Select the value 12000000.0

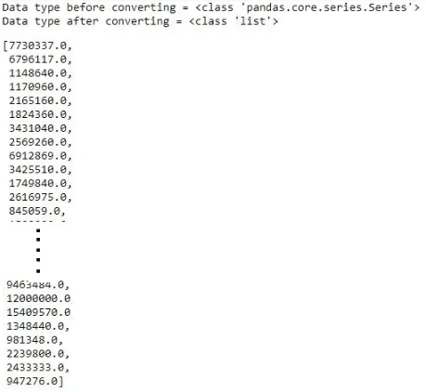(x=38, y=298)
